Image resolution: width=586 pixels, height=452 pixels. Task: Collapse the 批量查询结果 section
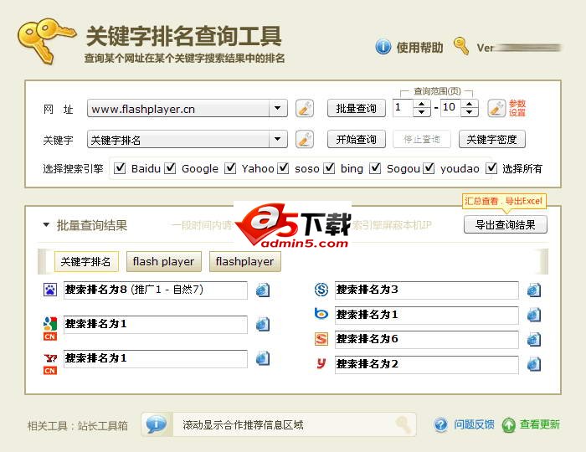(x=46, y=225)
